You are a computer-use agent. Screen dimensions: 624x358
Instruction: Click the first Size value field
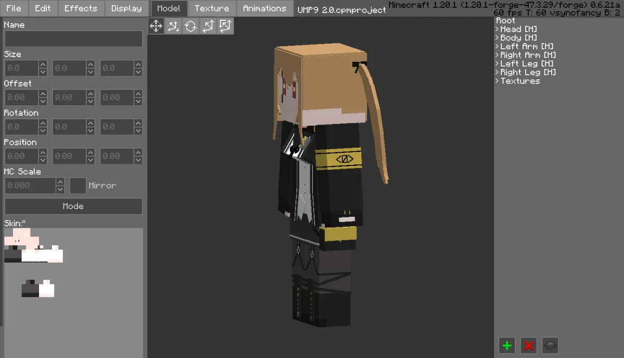point(21,68)
